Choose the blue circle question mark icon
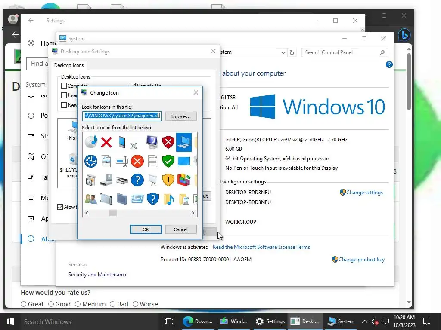 [x=137, y=180]
